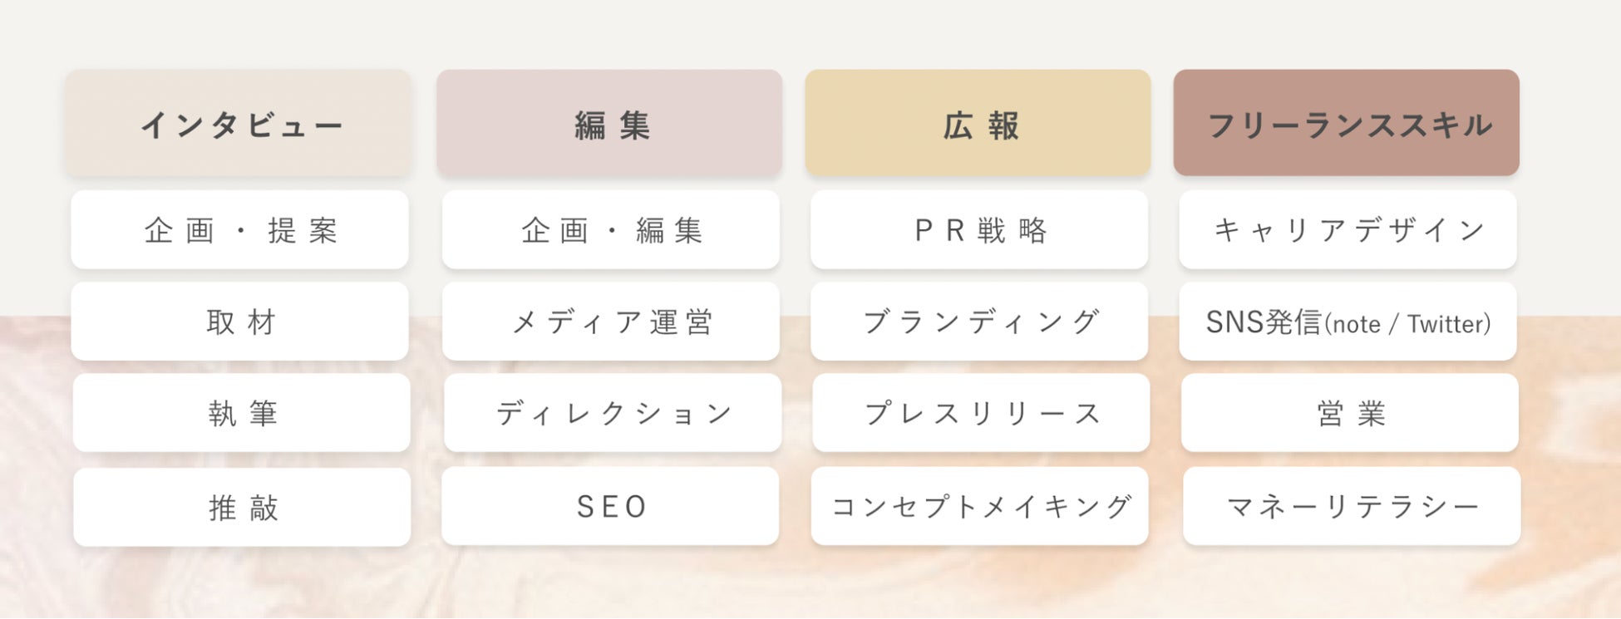Open the 広報 category header

click(x=978, y=124)
